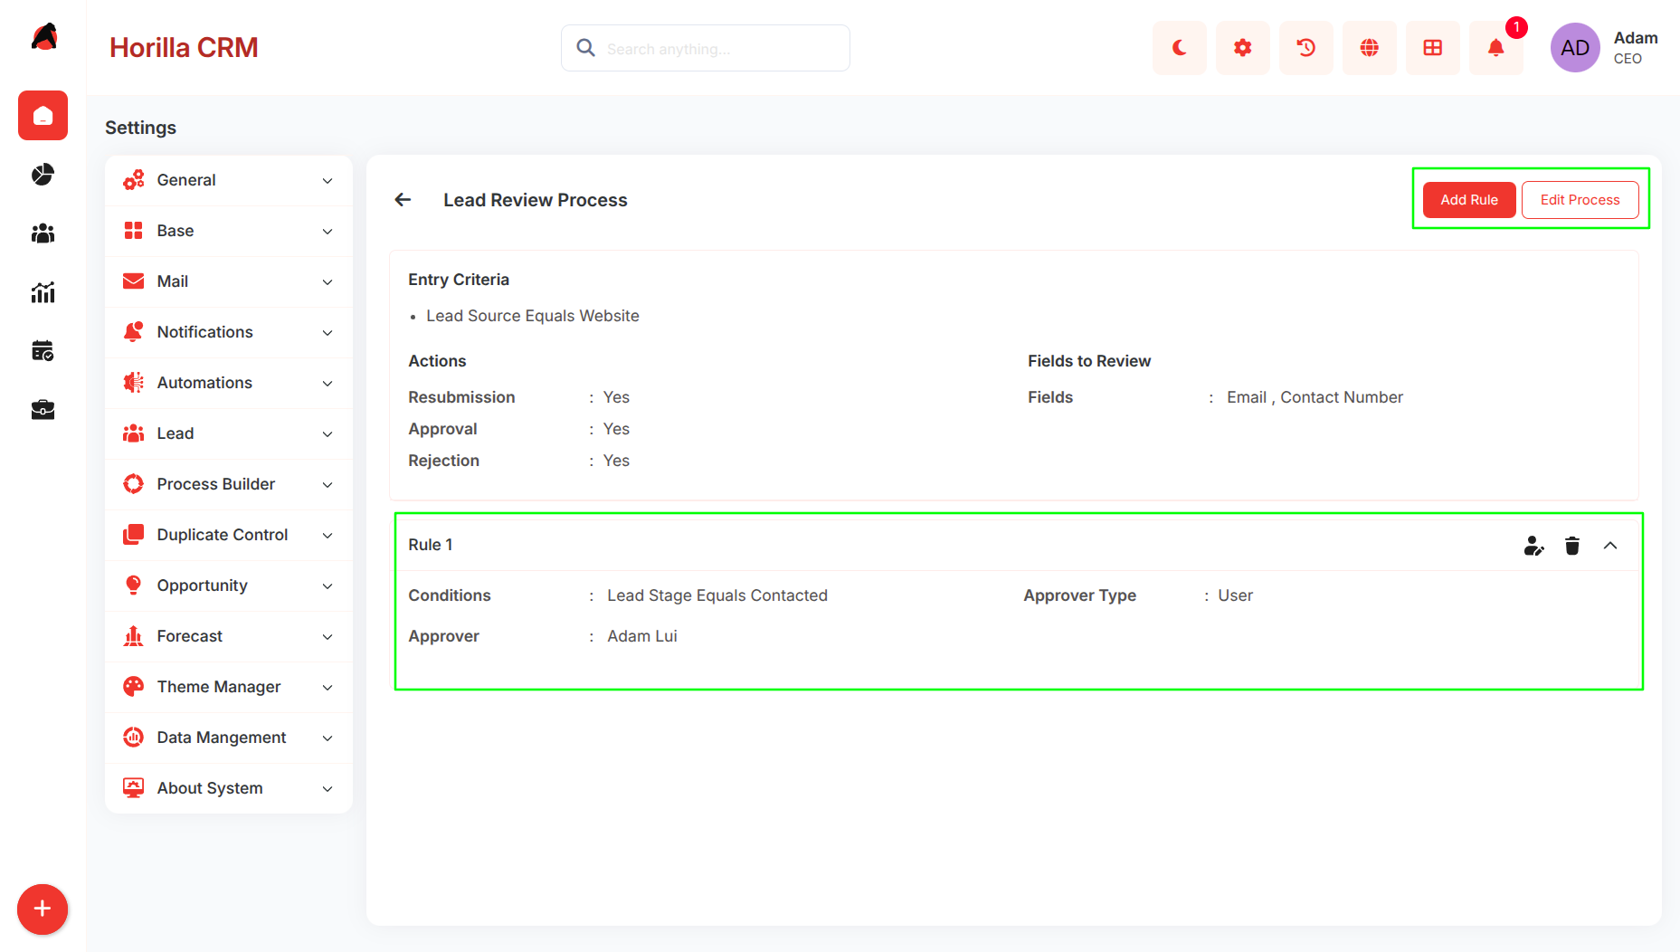The width and height of the screenshot is (1680, 952).
Task: Go to home icon in left sidebar
Action: 43,116
